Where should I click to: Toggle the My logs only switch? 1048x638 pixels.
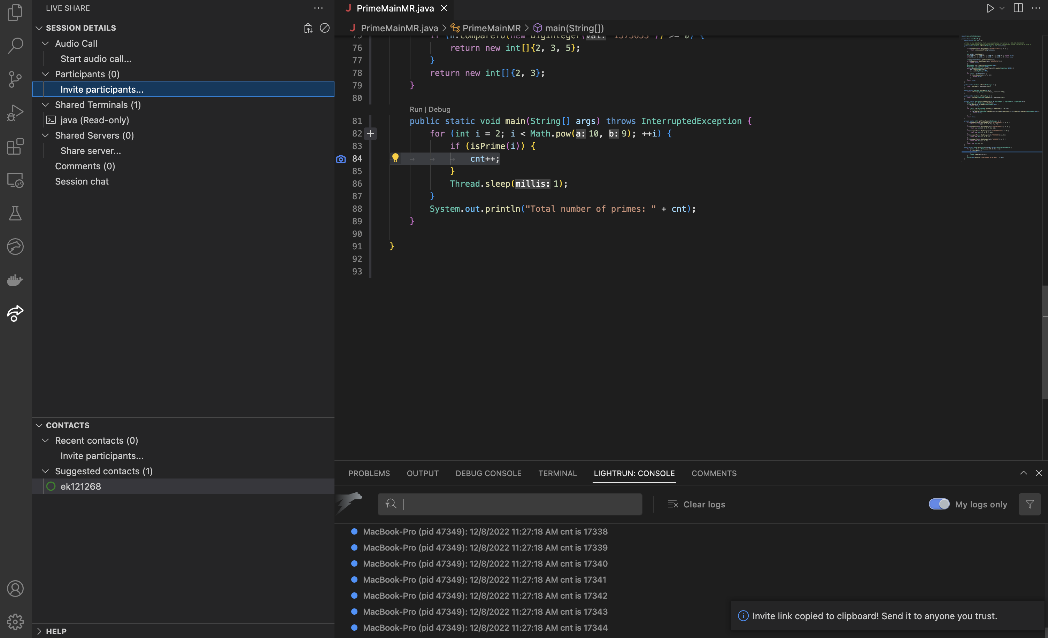[x=939, y=504]
